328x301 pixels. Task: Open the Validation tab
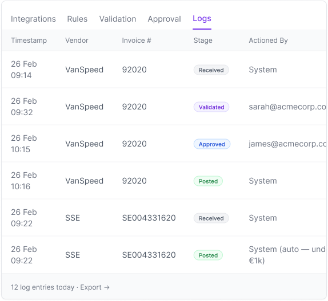[x=118, y=19]
